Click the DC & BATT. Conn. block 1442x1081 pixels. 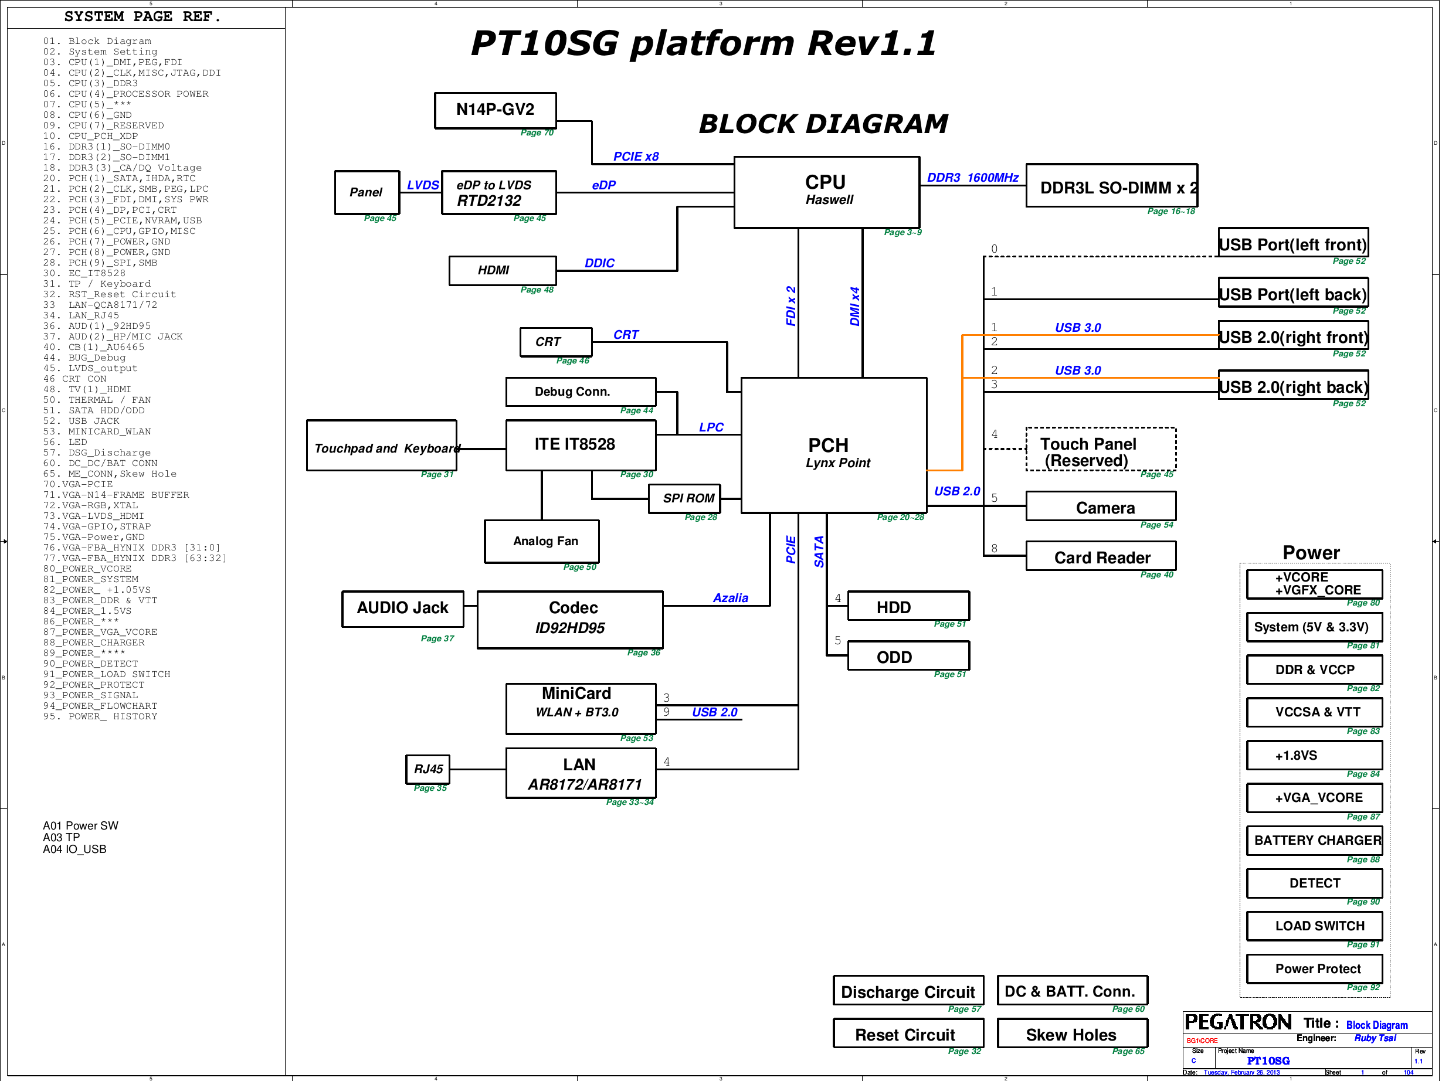pyautogui.click(x=1073, y=990)
